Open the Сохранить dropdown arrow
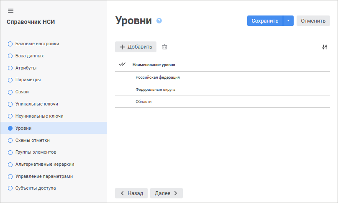The width and height of the screenshot is (338, 203). coord(288,21)
